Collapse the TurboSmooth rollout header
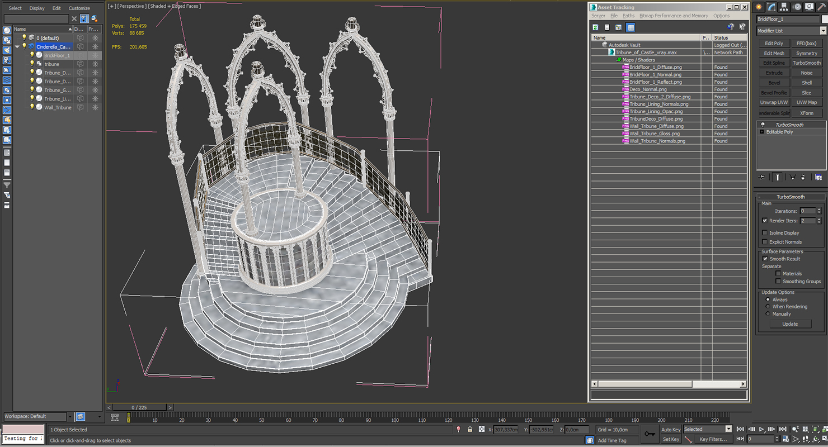The width and height of the screenshot is (828, 447). tap(790, 197)
